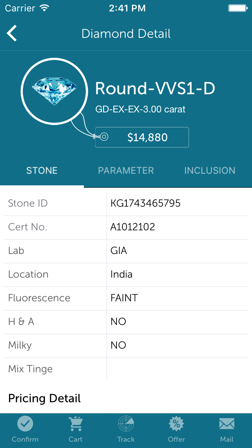Viewport: 252px width, 448px height.
Task: Tap the diamond image thumbnail
Action: coord(55,91)
